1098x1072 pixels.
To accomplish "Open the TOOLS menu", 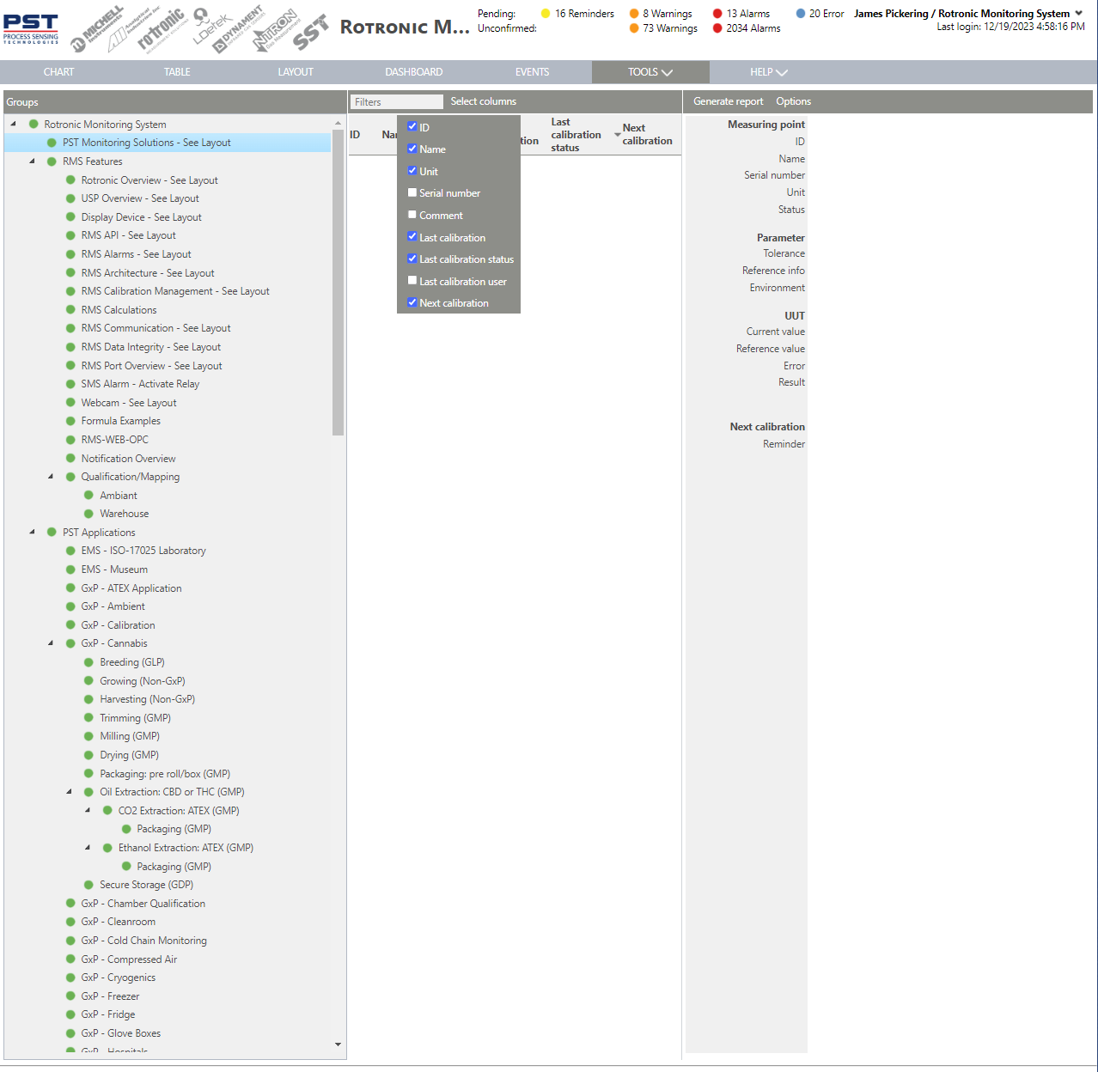I will click(650, 72).
